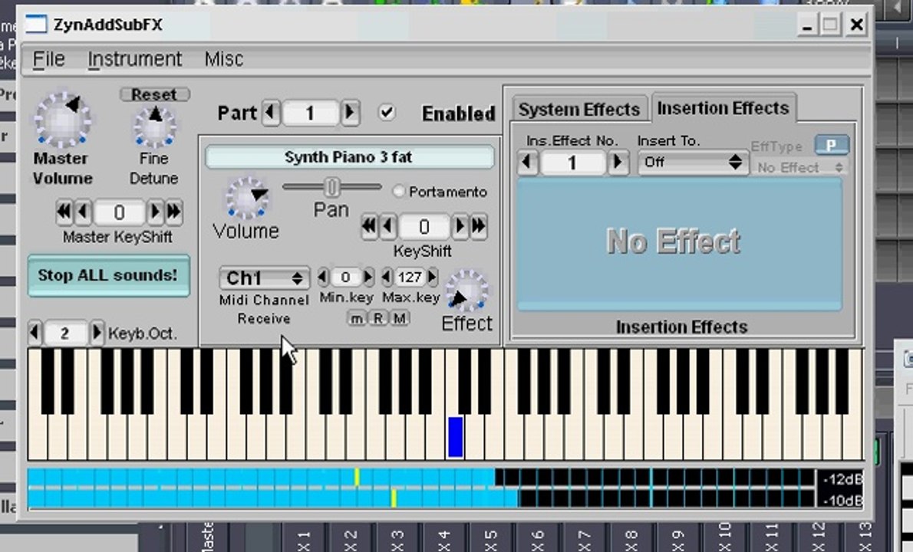Open the Midi Channel Receive Ch1 dropdown
The width and height of the screenshot is (913, 552).
click(265, 278)
